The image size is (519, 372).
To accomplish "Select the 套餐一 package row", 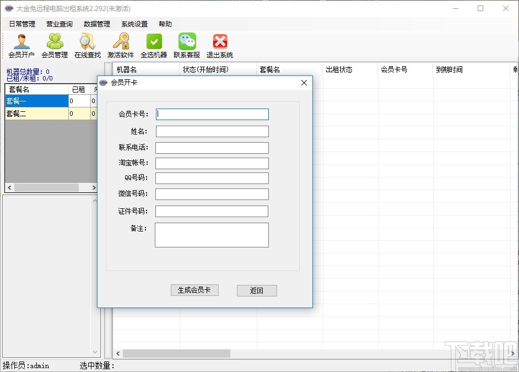I will (36, 101).
